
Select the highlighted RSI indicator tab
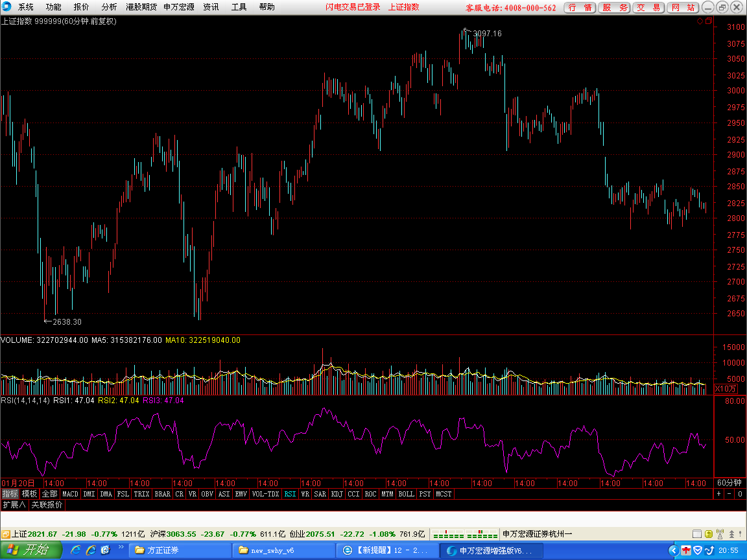[290, 494]
